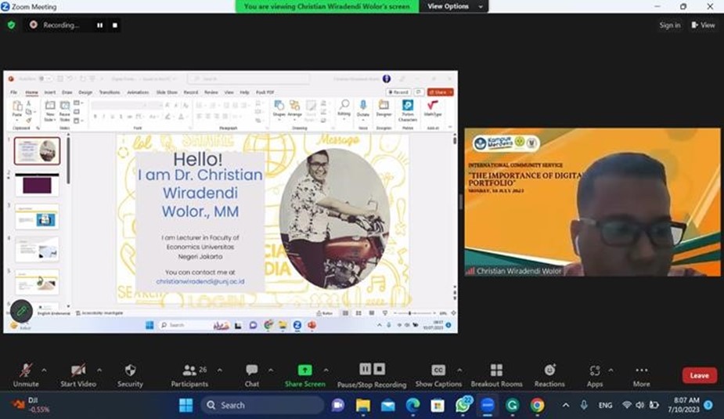This screenshot has height=419, width=724.
Task: Click the Apps icon
Action: 594,370
